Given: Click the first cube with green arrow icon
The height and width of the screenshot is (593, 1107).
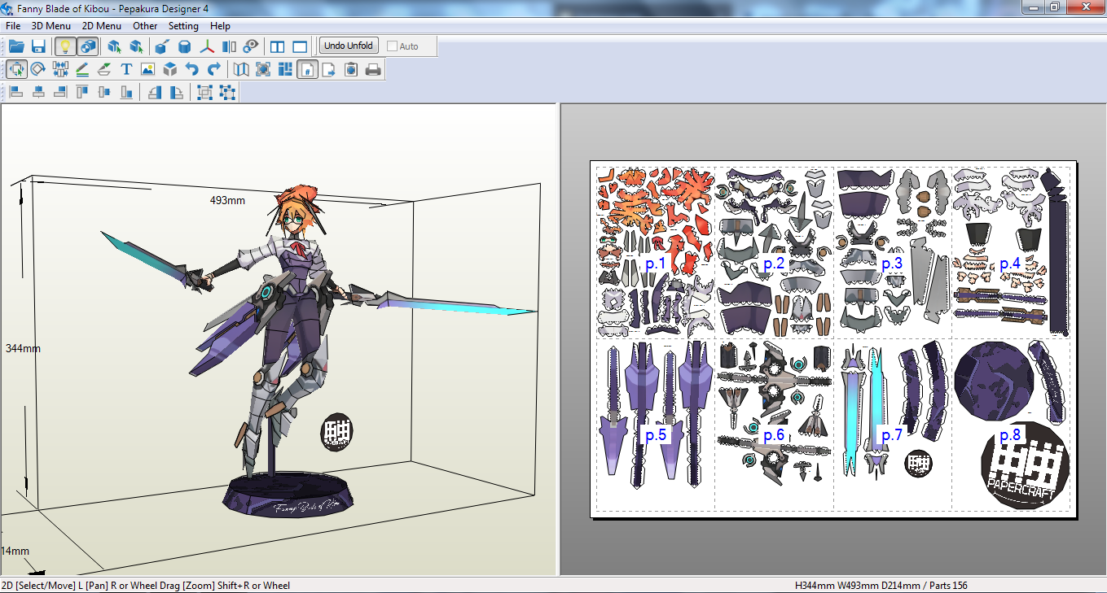Looking at the screenshot, I should click(115, 46).
